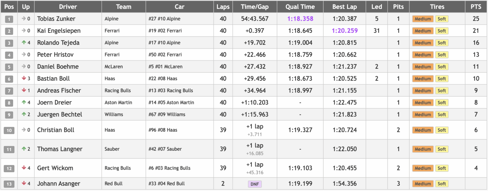The width and height of the screenshot is (488, 191).
Task: Sort table by Qual Time header
Action: tap(300, 7)
